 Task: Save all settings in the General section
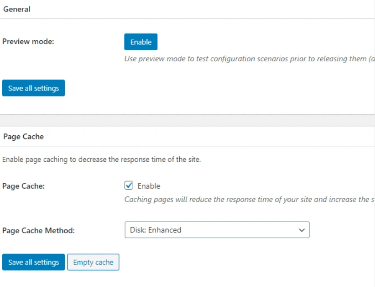point(33,88)
